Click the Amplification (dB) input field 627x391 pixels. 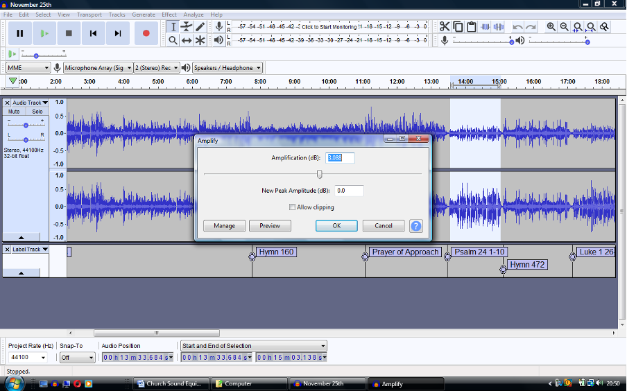(340, 158)
